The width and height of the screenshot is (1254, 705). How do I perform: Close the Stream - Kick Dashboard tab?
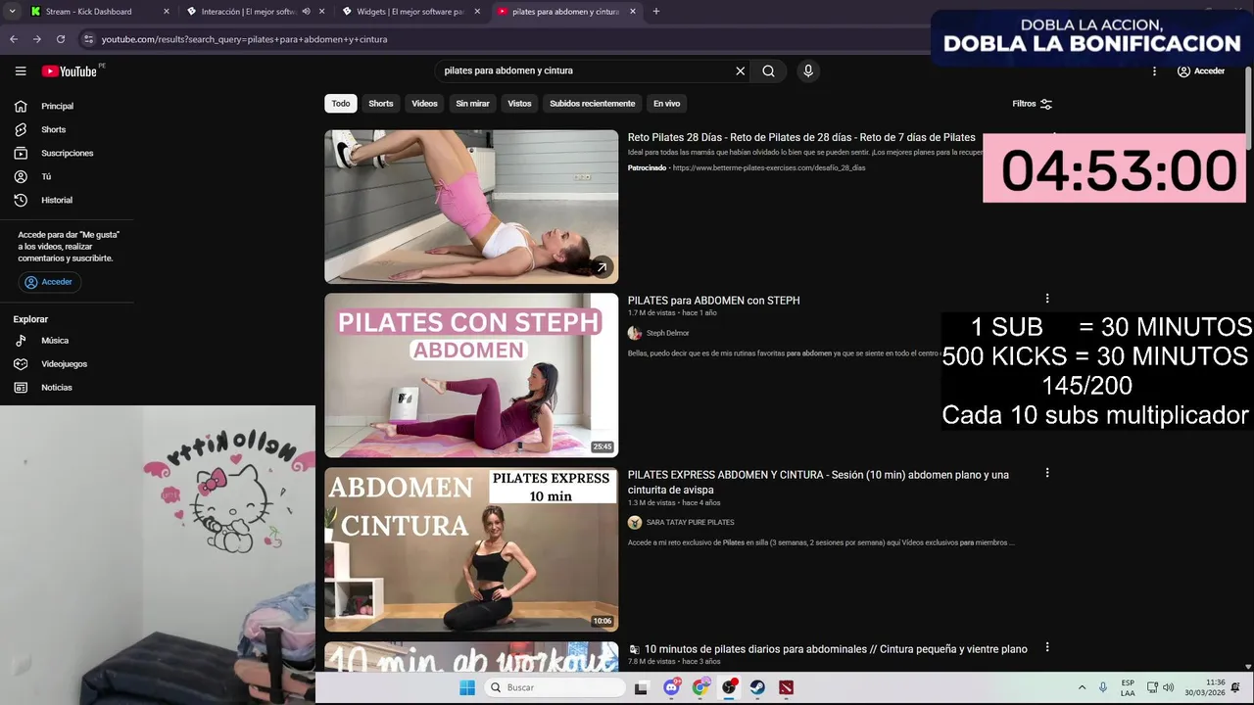pos(167,12)
